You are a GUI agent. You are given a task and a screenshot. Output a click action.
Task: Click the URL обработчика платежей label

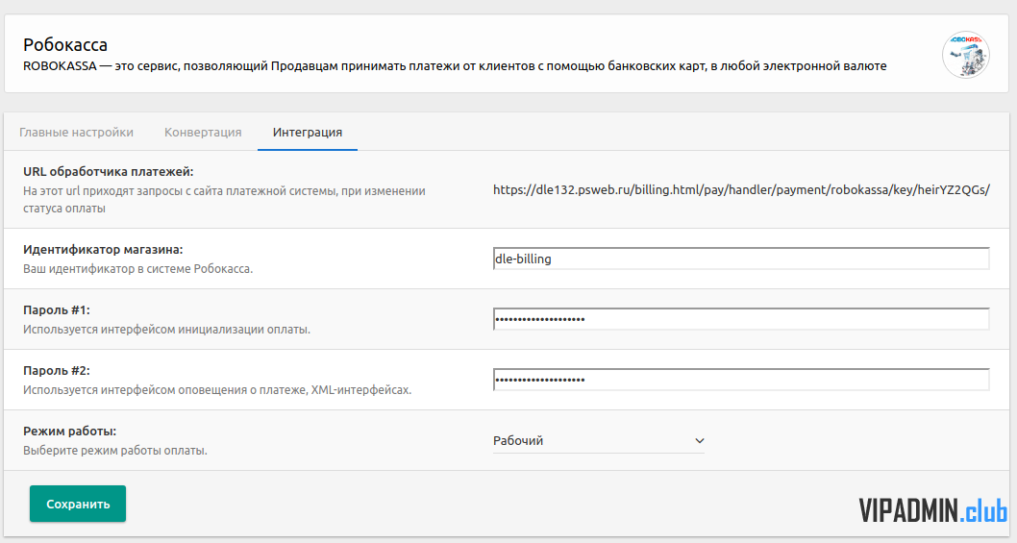[109, 172]
